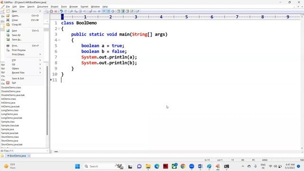Screen dimensions: 304x171
Task: Click the weather widget on taskbar
Action: [9, 166]
